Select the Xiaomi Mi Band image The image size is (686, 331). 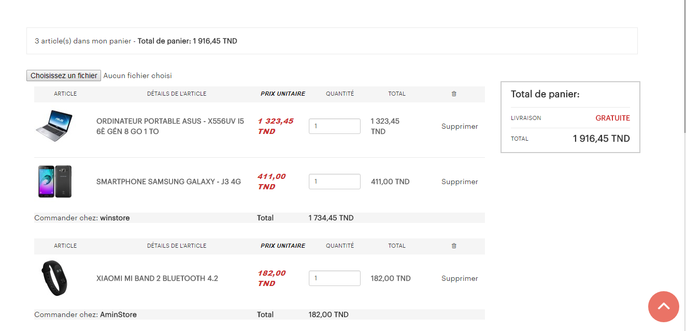[54, 278]
